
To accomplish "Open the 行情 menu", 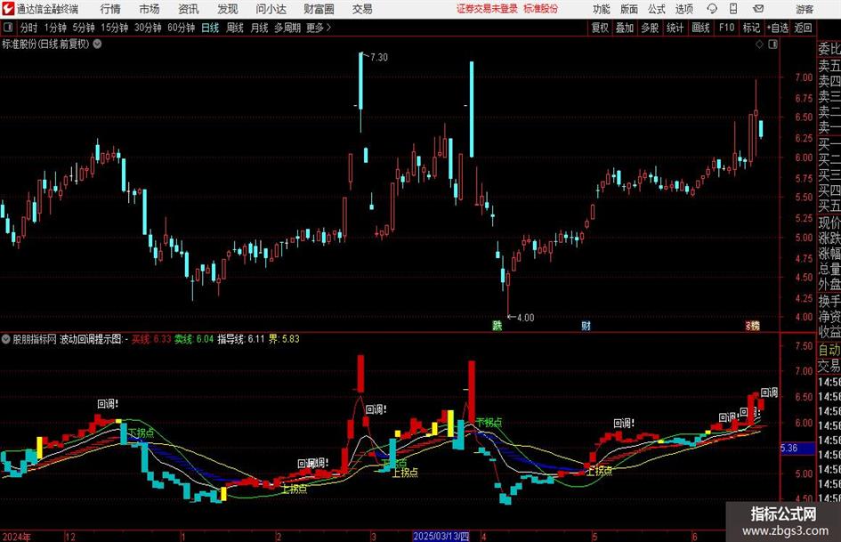I will pyautogui.click(x=110, y=9).
